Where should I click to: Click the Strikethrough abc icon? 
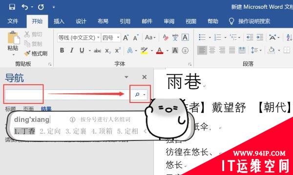click(x=97, y=51)
